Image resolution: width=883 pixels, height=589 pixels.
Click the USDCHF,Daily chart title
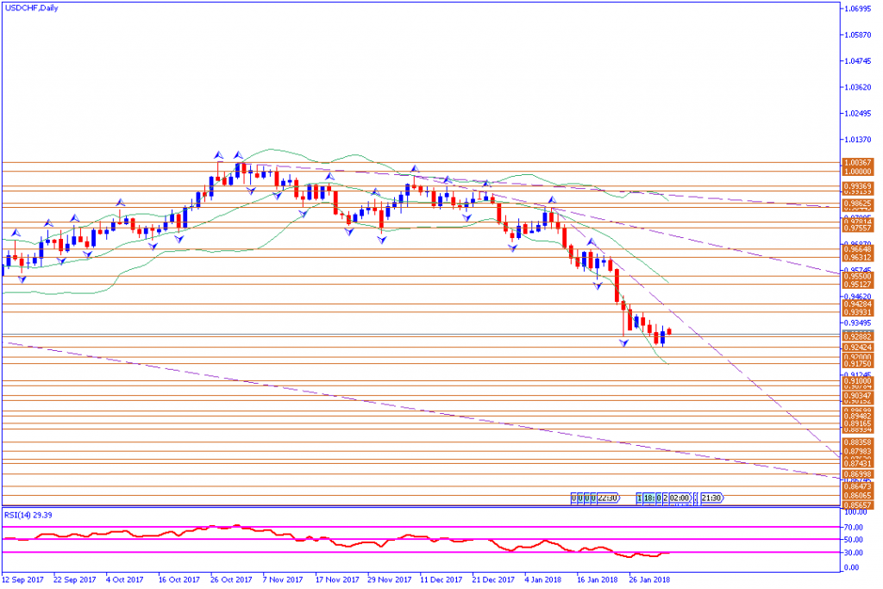31,9
